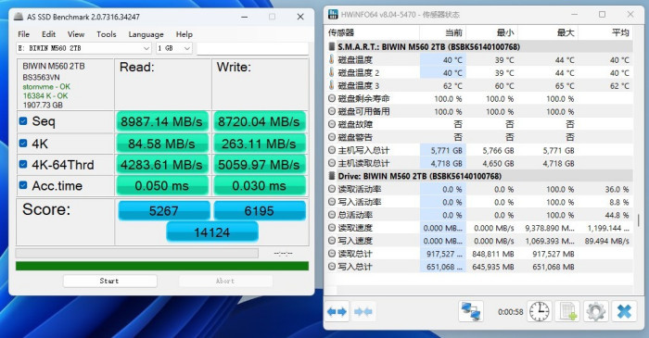Image resolution: width=649 pixels, height=338 pixels.
Task: Click the 最小 column header
Action: [x=491, y=32]
